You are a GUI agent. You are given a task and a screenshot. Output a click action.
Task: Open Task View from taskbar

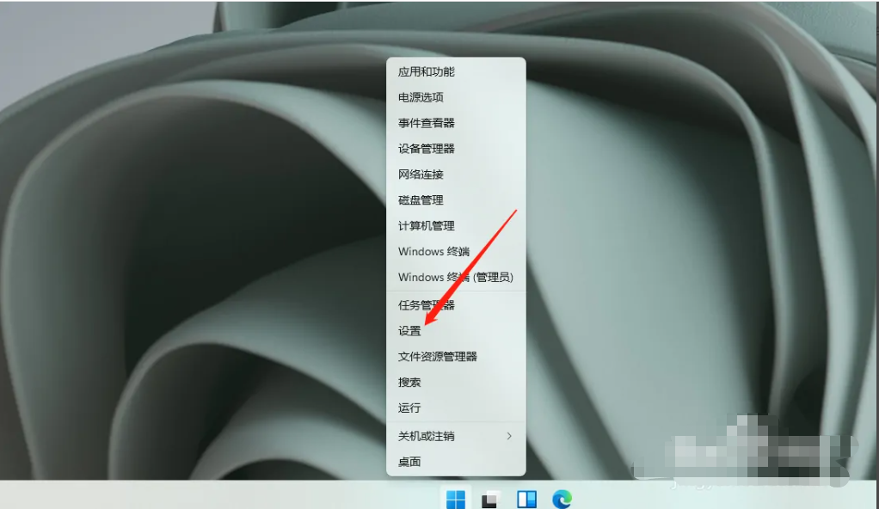490,499
